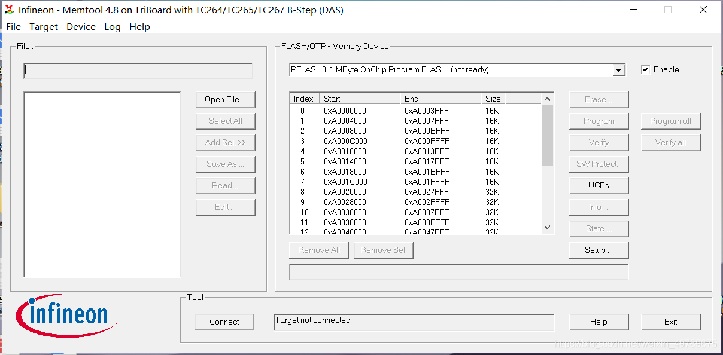Click the Setup button

[599, 250]
